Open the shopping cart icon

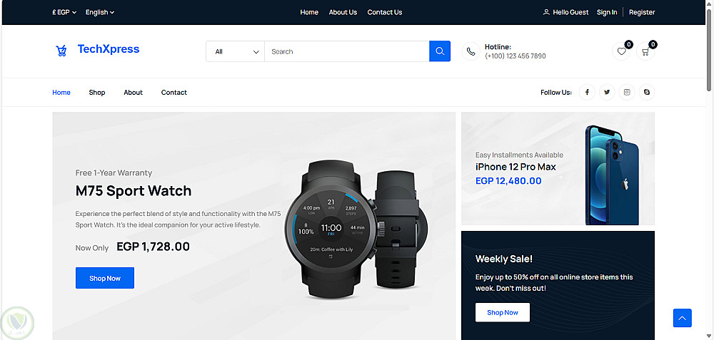coord(645,51)
